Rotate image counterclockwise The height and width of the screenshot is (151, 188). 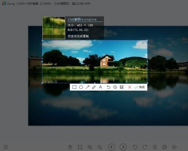(135, 147)
